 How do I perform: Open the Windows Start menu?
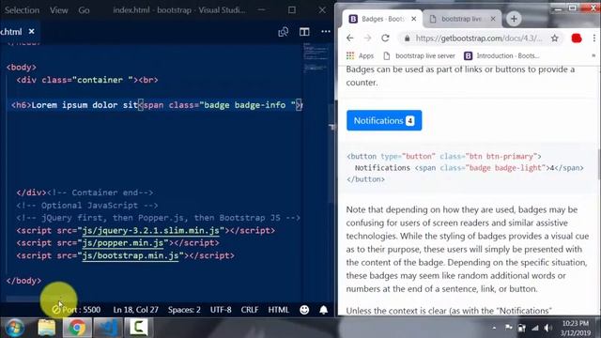(x=15, y=328)
